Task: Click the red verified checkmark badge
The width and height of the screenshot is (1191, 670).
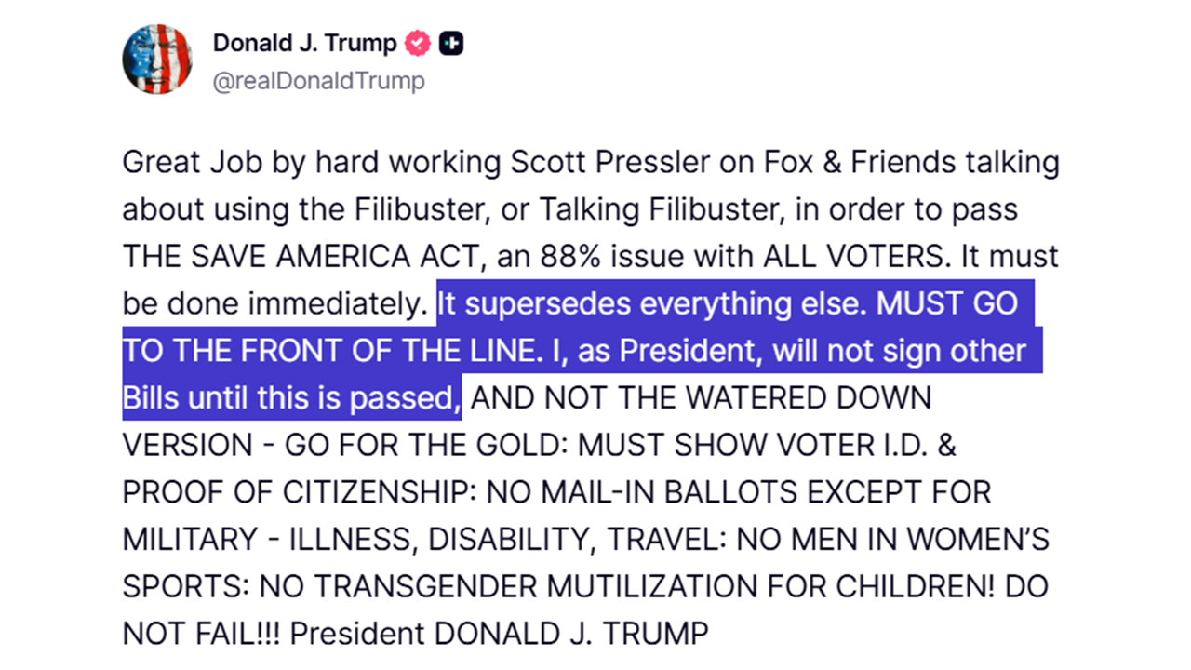Action: point(417,43)
